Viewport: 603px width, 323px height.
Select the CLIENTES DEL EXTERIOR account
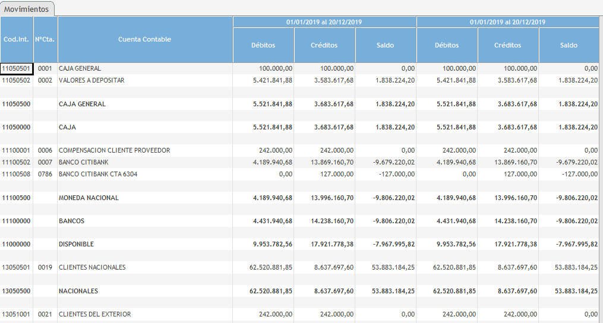tap(94, 314)
